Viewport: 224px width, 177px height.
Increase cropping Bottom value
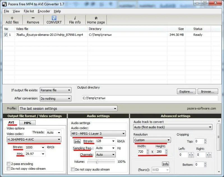click(x=205, y=163)
